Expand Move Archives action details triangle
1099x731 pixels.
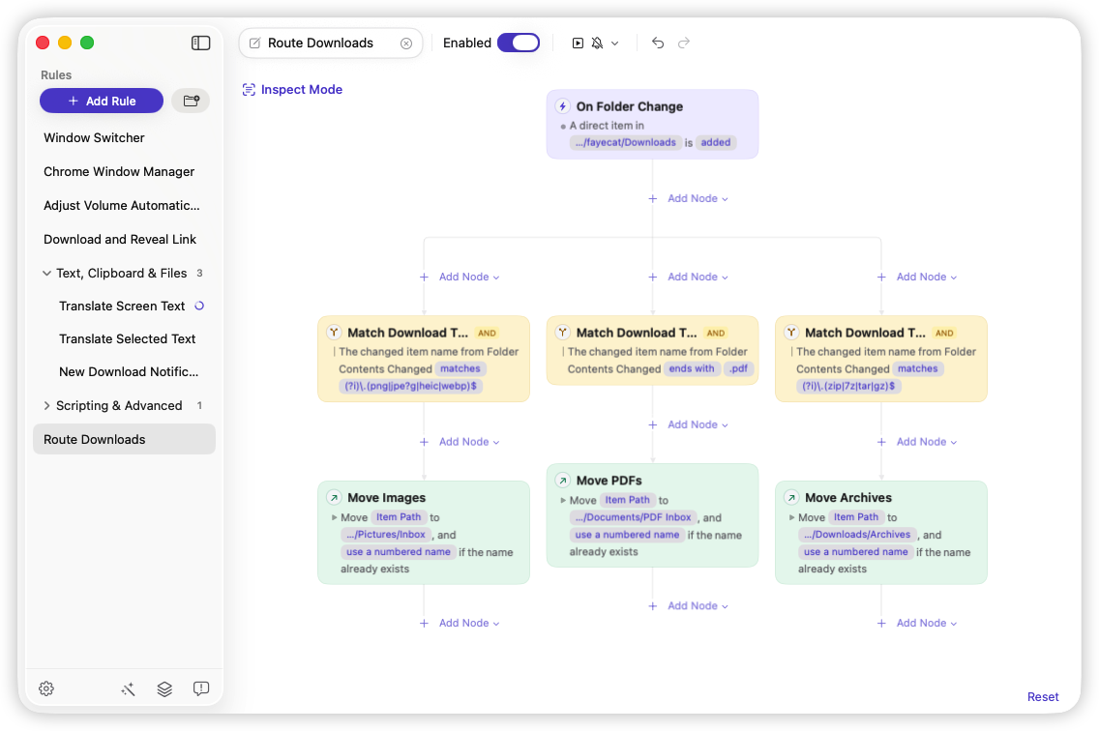coord(791,518)
